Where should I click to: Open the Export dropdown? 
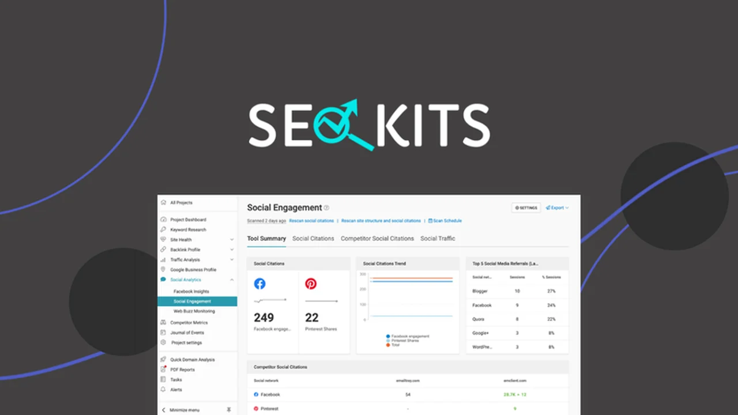556,207
